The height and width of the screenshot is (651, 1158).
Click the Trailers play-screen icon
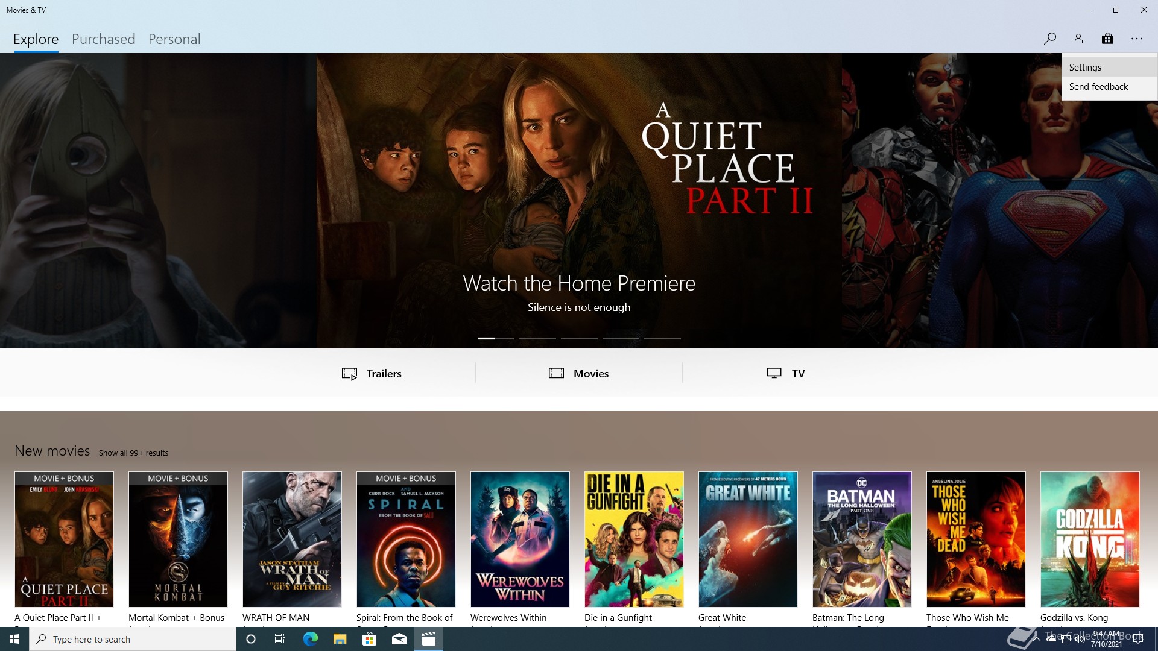tap(349, 374)
